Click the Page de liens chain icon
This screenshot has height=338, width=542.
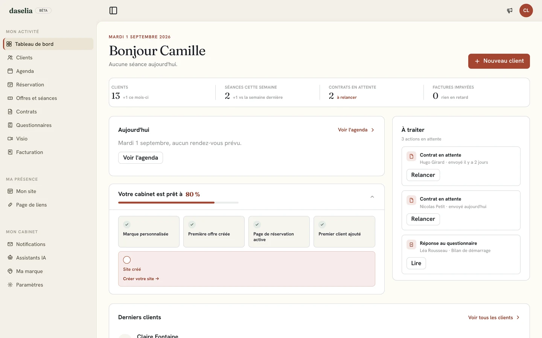(x=10, y=205)
